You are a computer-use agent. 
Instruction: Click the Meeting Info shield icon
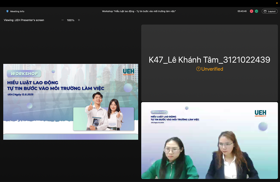click(x=7, y=11)
